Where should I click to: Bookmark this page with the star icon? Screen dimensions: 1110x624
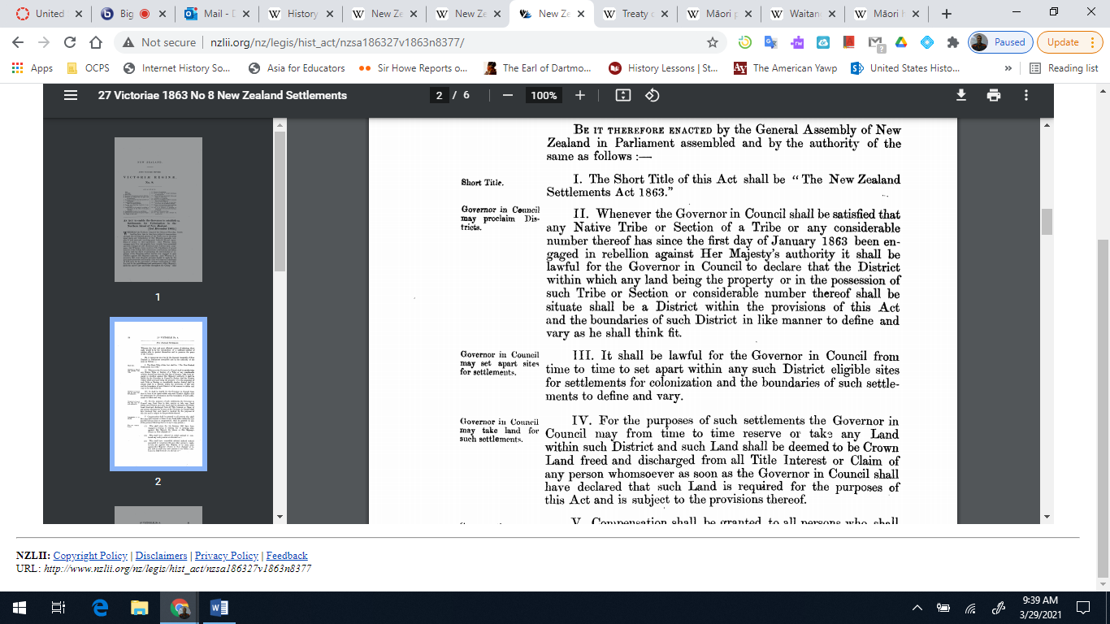[713, 42]
